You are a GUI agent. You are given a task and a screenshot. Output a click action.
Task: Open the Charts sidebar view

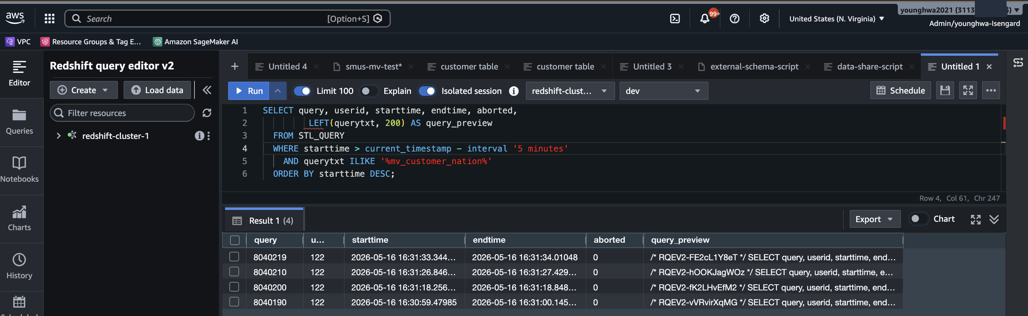[x=19, y=219]
